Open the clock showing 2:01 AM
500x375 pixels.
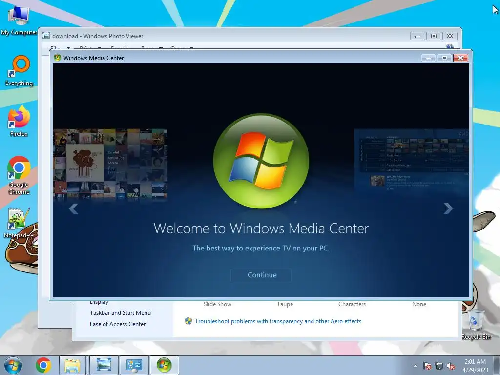point(475,366)
